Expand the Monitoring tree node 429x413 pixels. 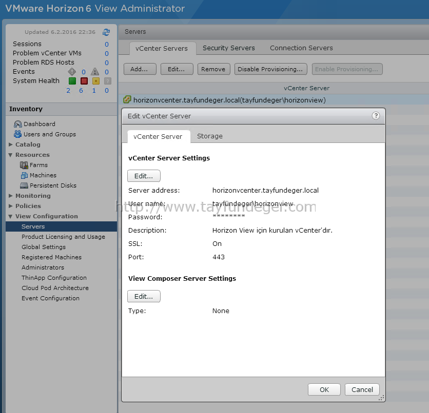(x=11, y=196)
